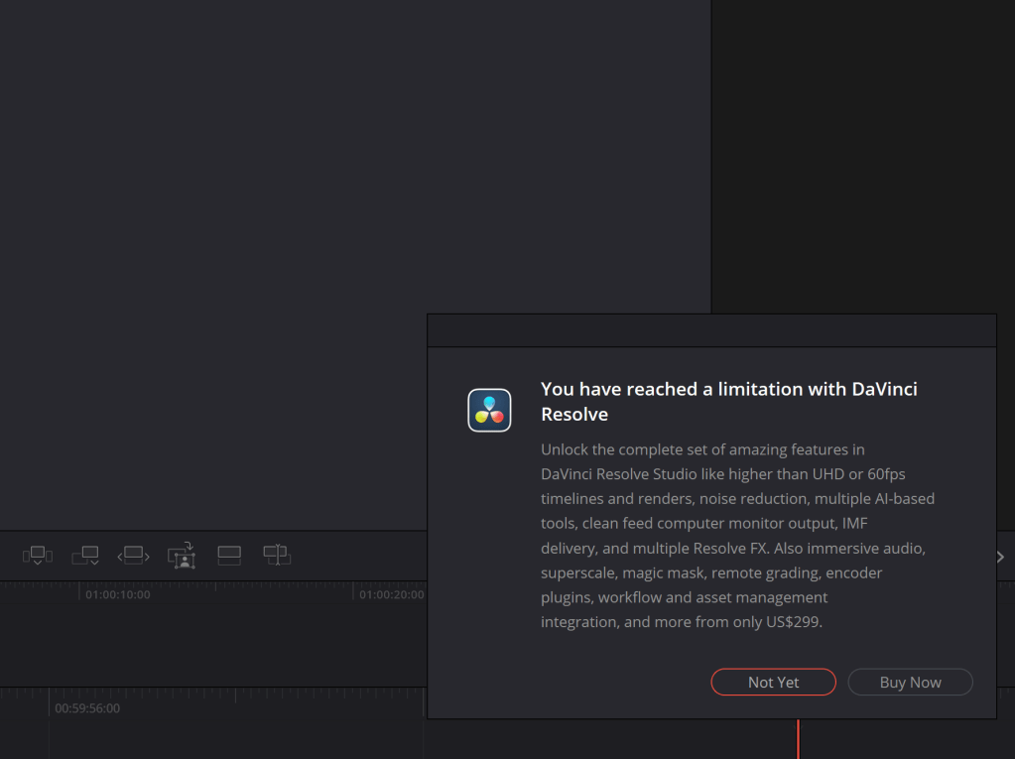Click the Append to end icon
The image size is (1015, 759).
[85, 556]
